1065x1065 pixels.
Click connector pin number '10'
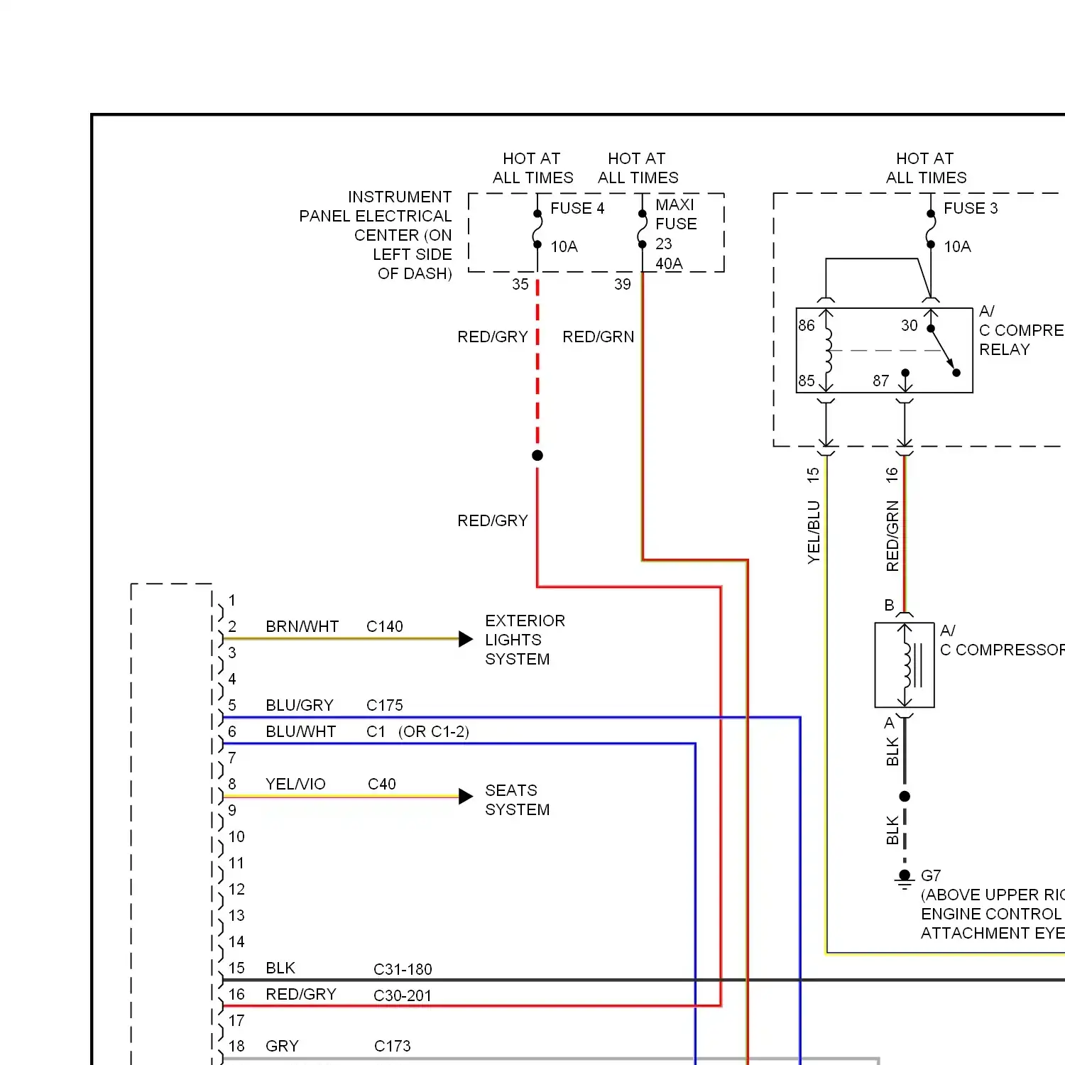pos(236,836)
